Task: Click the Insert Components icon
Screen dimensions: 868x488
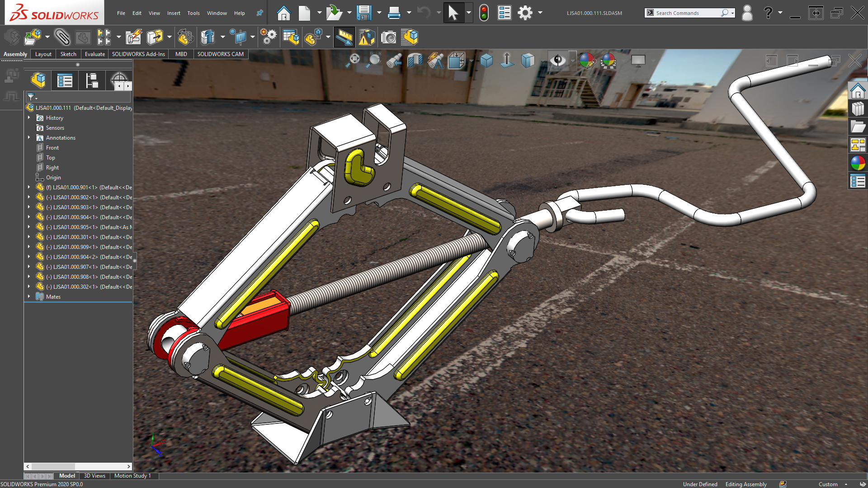Action: pyautogui.click(x=33, y=37)
